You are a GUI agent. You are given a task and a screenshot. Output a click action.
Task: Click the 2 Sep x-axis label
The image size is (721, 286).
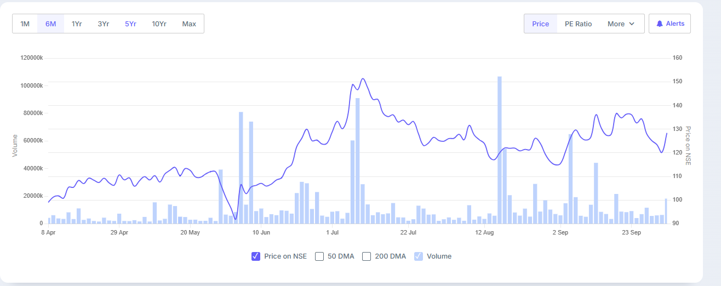[x=560, y=232]
